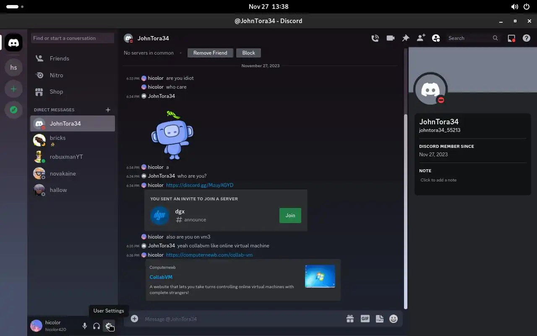Open help question mark icon
The image size is (537, 336).
point(527,38)
